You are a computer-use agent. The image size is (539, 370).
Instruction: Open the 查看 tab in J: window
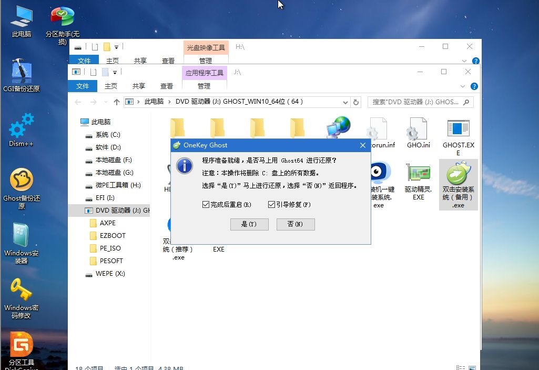point(167,86)
